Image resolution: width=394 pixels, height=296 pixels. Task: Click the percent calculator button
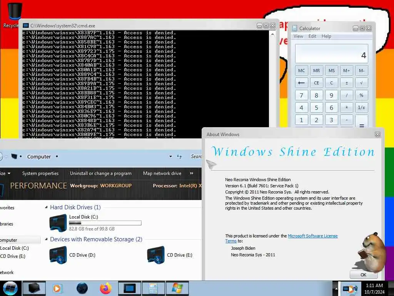point(362,96)
